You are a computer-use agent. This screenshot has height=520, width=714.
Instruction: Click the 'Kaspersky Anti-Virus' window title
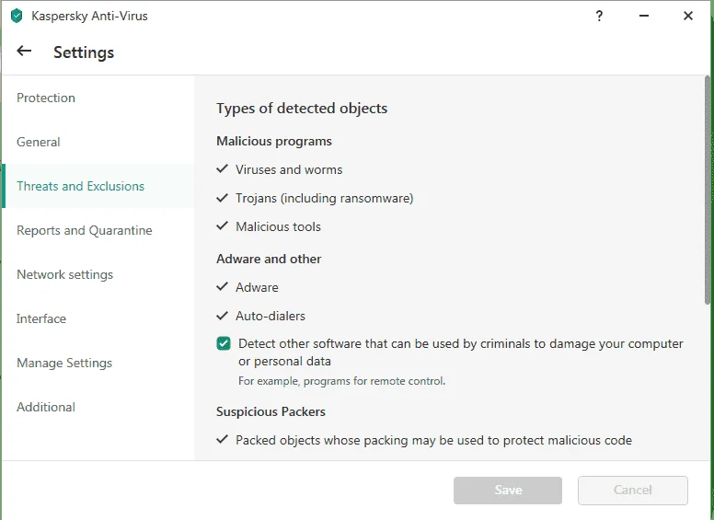click(x=89, y=16)
